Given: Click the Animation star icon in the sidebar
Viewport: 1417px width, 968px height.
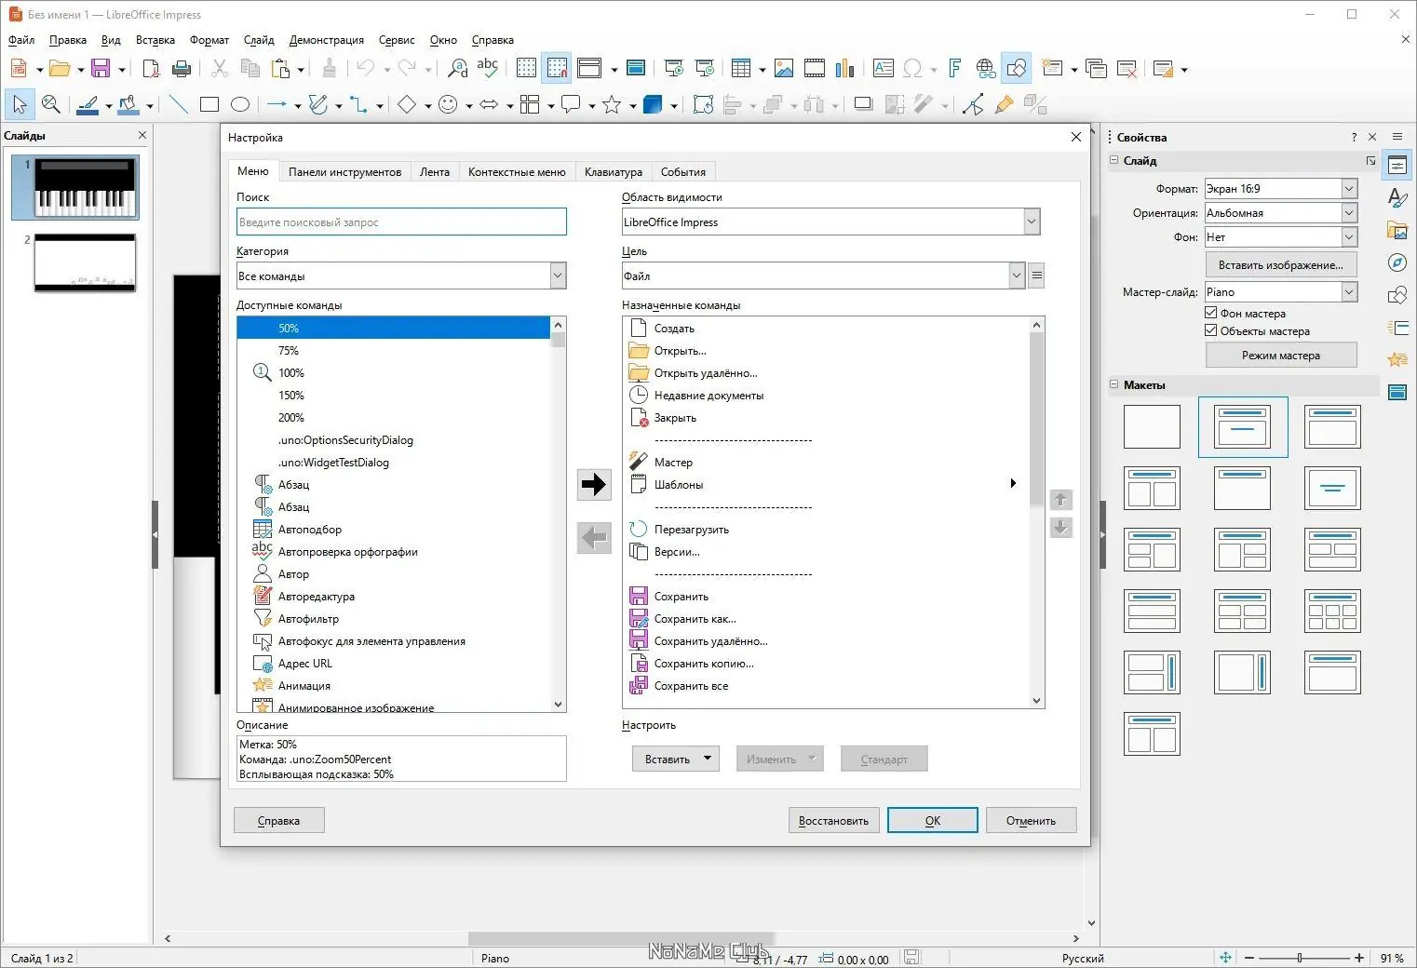Looking at the screenshot, I should [x=1397, y=358].
